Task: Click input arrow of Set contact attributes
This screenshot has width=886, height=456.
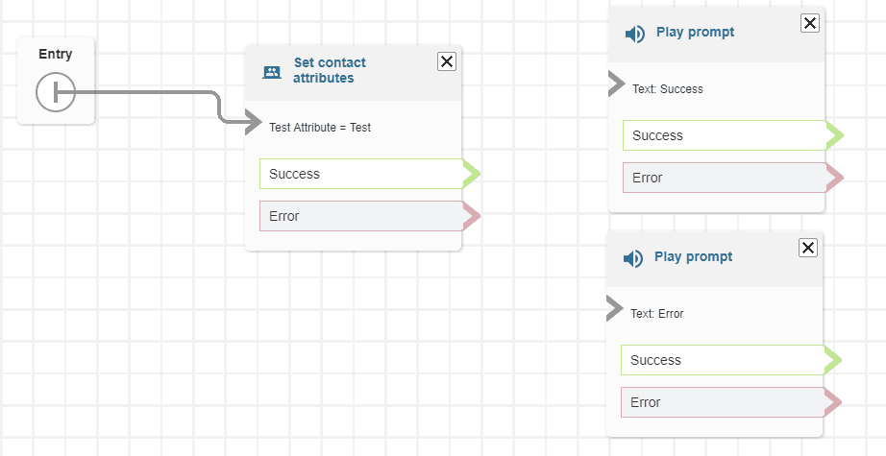Action: pyautogui.click(x=253, y=123)
